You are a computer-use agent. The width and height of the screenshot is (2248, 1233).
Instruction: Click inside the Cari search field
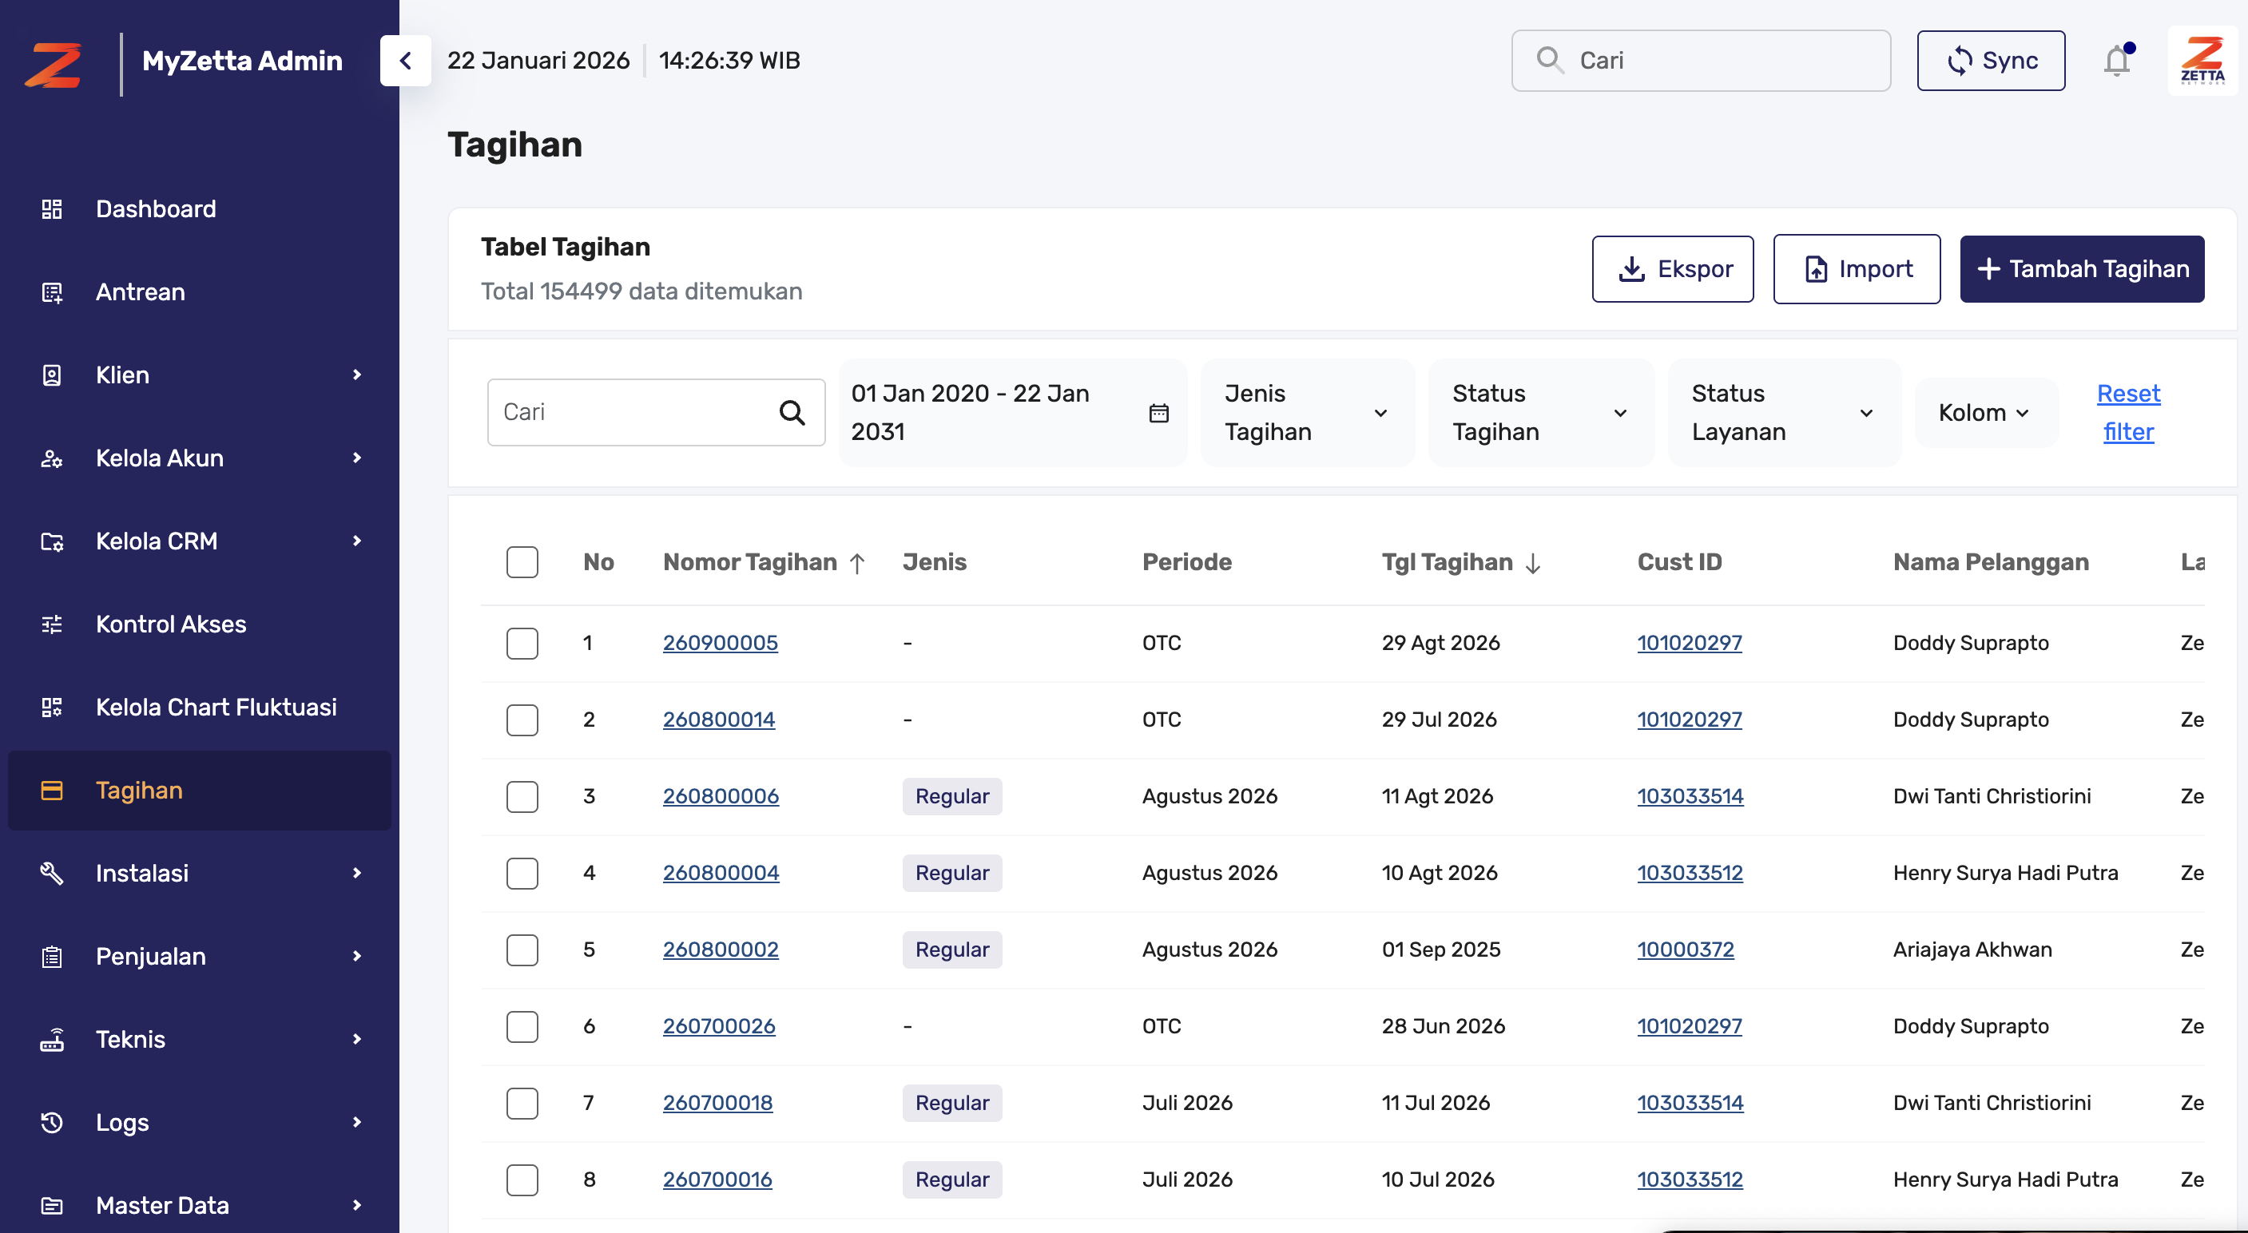pos(637,411)
